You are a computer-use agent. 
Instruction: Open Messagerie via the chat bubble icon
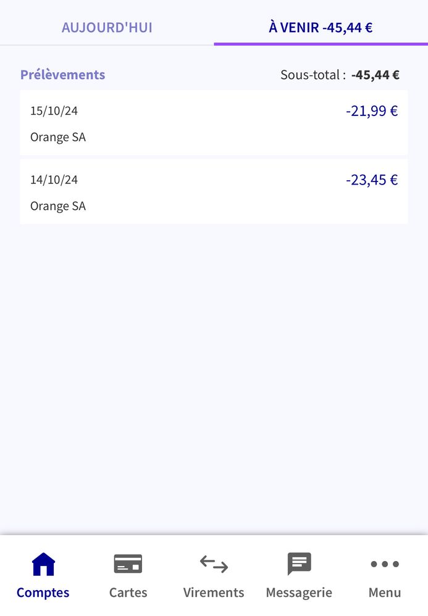pyautogui.click(x=299, y=564)
